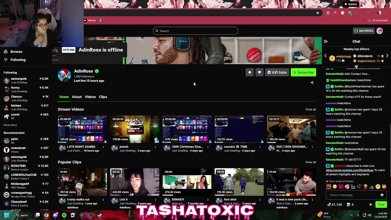Viewport: 391px width, 220px height.
Task: Open options menu for 100K Christmas Give... video
Action: (x=208, y=147)
